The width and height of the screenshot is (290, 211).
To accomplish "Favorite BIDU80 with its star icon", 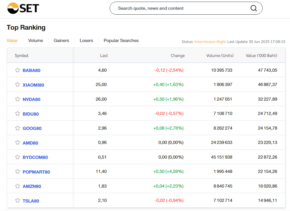I will coord(18,113).
